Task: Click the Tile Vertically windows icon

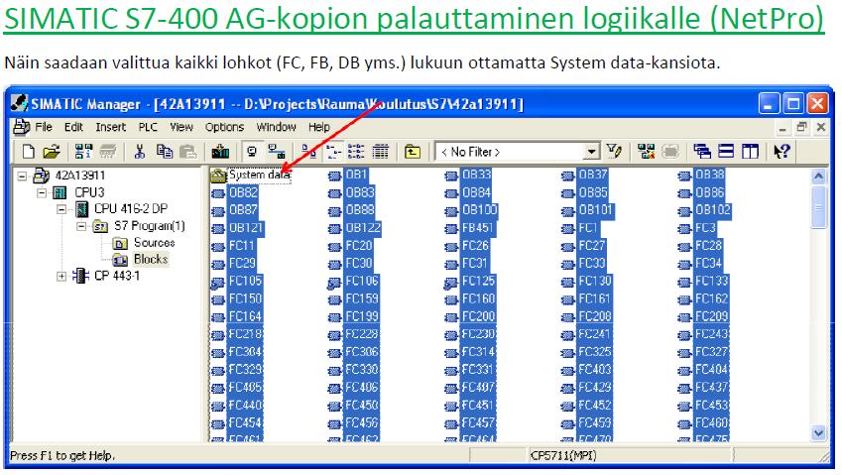Action: click(750, 152)
